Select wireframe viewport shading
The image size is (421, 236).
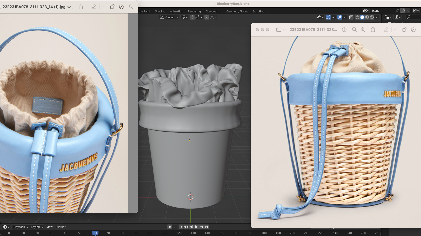pyautogui.click(x=357, y=17)
